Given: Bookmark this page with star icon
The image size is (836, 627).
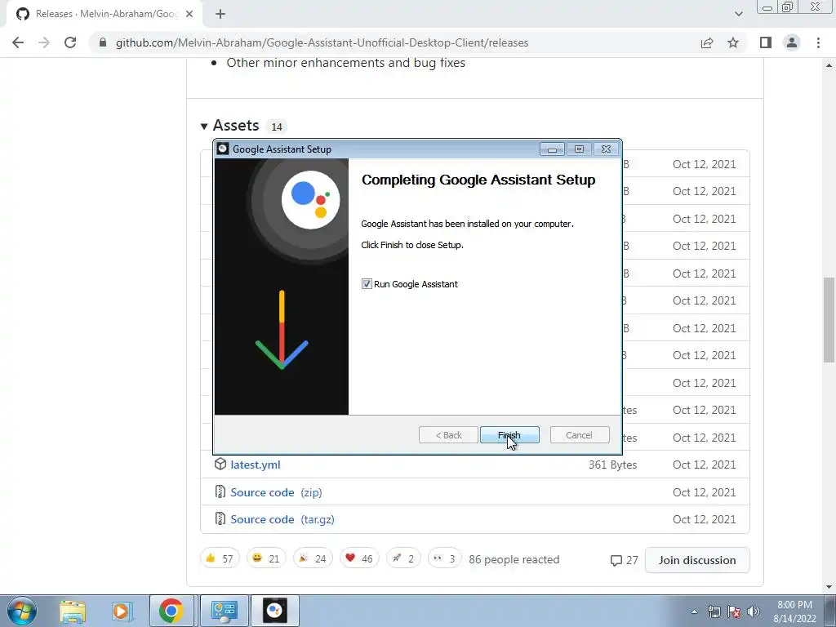Looking at the screenshot, I should (733, 42).
